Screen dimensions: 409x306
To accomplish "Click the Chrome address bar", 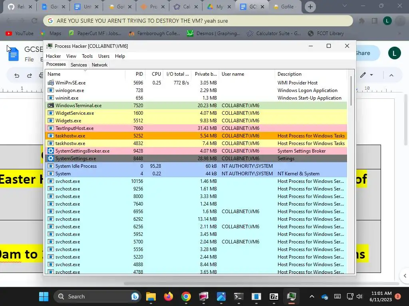I will coord(198,21).
